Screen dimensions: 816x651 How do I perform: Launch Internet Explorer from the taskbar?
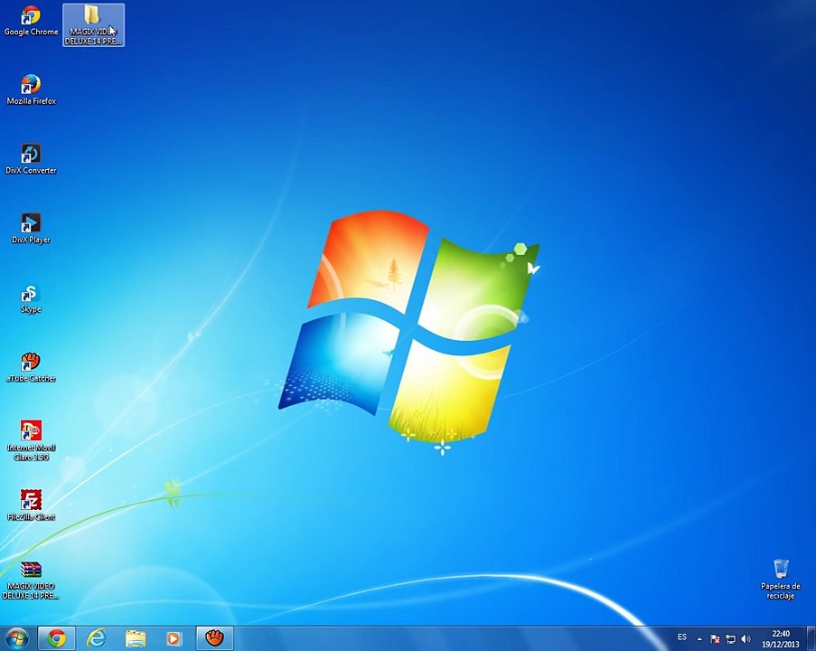pos(97,638)
